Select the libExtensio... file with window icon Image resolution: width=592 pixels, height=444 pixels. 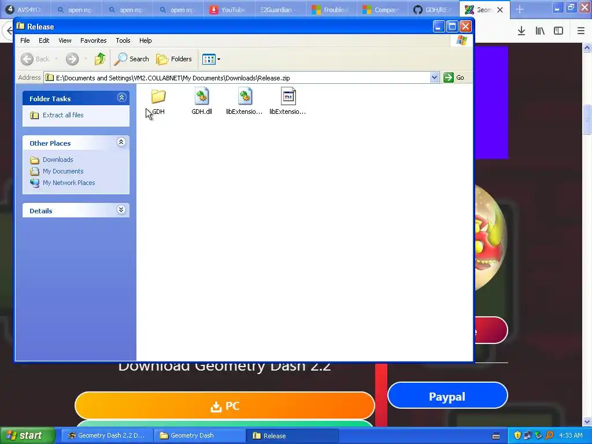(288, 97)
